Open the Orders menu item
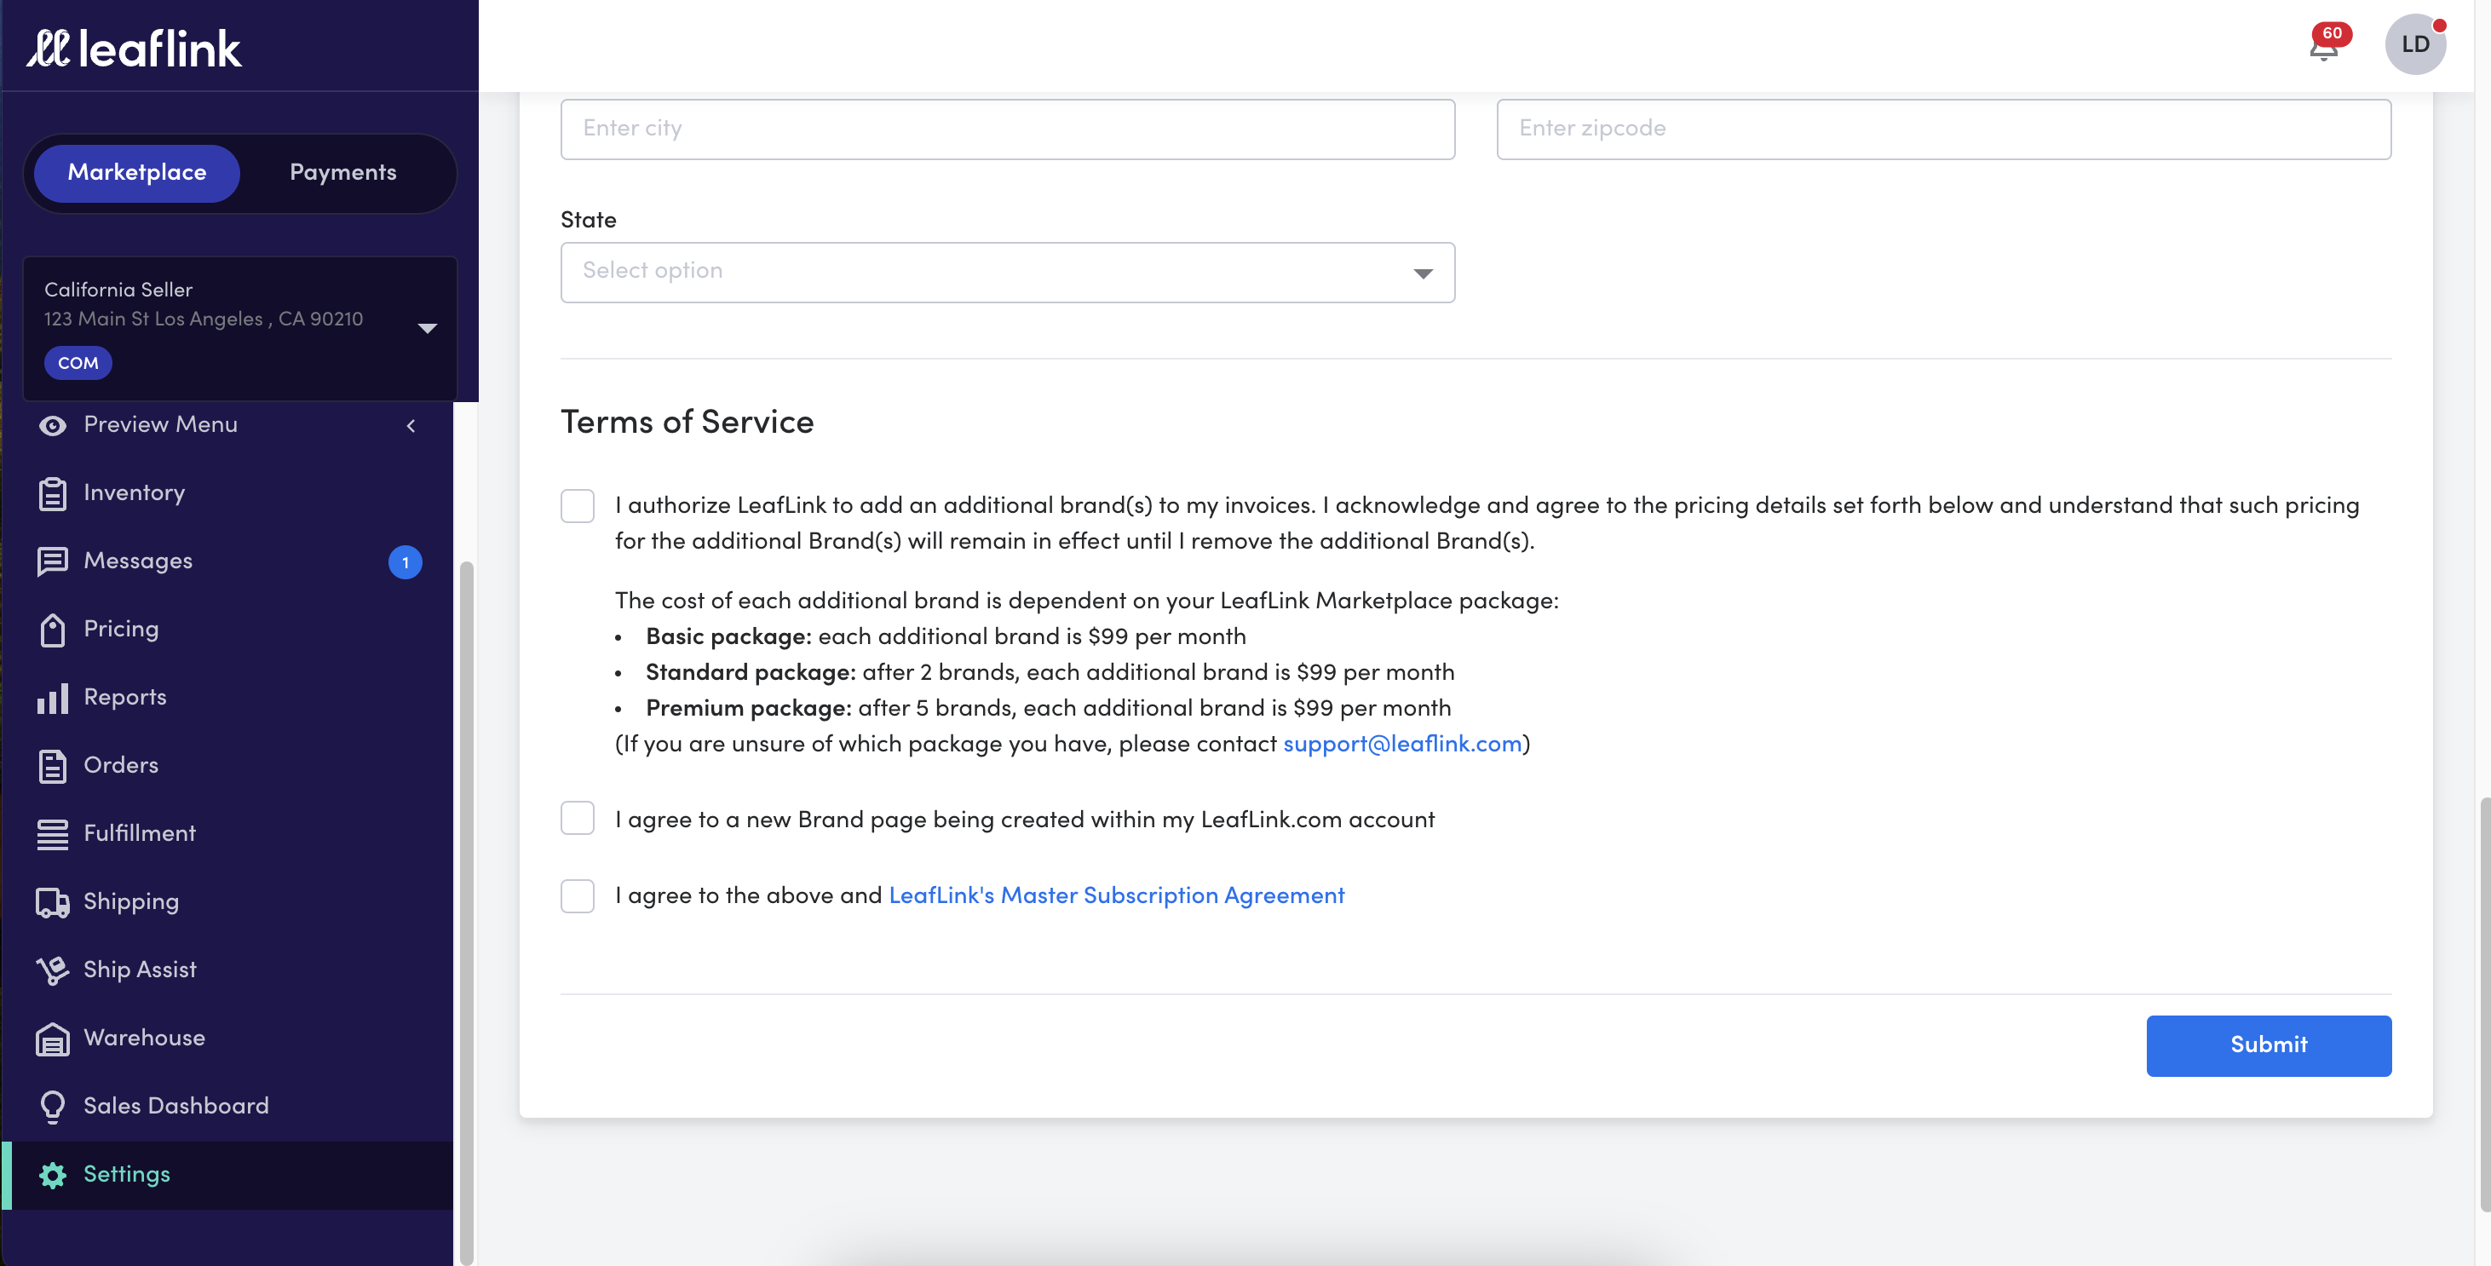The width and height of the screenshot is (2491, 1266). tap(228, 766)
